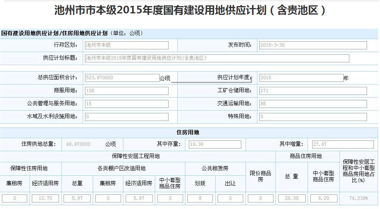Focus the 公共租赁房 划拨 field
380x209 pixels.
[x=200, y=198]
